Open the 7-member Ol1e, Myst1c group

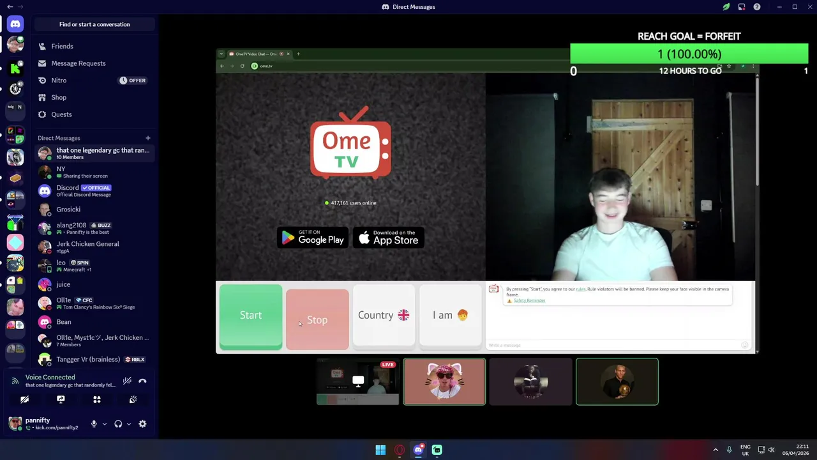(94, 341)
